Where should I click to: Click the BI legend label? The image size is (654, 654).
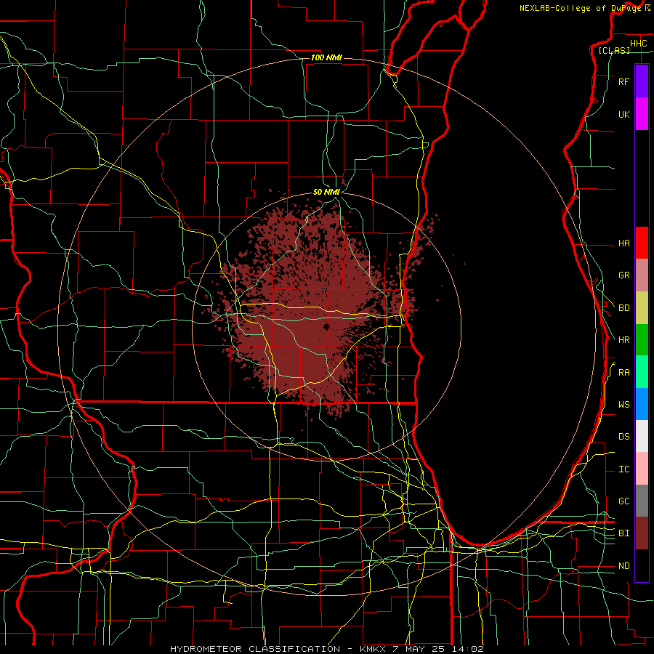pyautogui.click(x=623, y=533)
